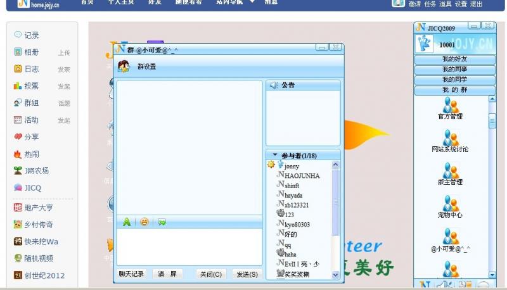The width and height of the screenshot is (507, 290).
Task: Open the emoticon smiley picker
Action: (144, 222)
